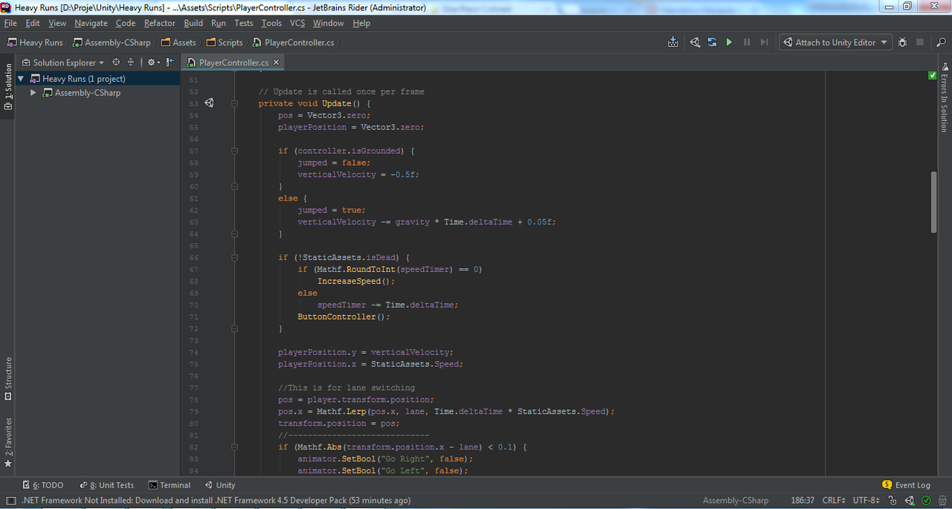Click the Stop square icon in toolbar
Screen dimensions: 952x509
[x=920, y=42]
